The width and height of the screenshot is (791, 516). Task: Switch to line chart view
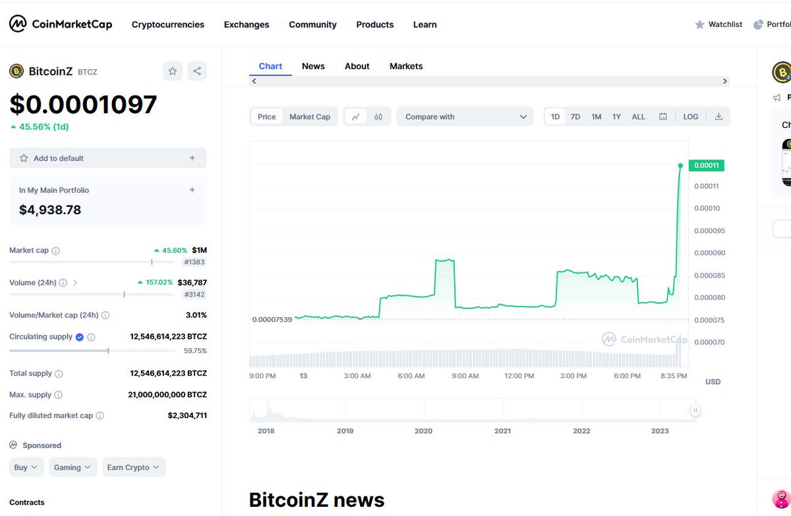[355, 117]
